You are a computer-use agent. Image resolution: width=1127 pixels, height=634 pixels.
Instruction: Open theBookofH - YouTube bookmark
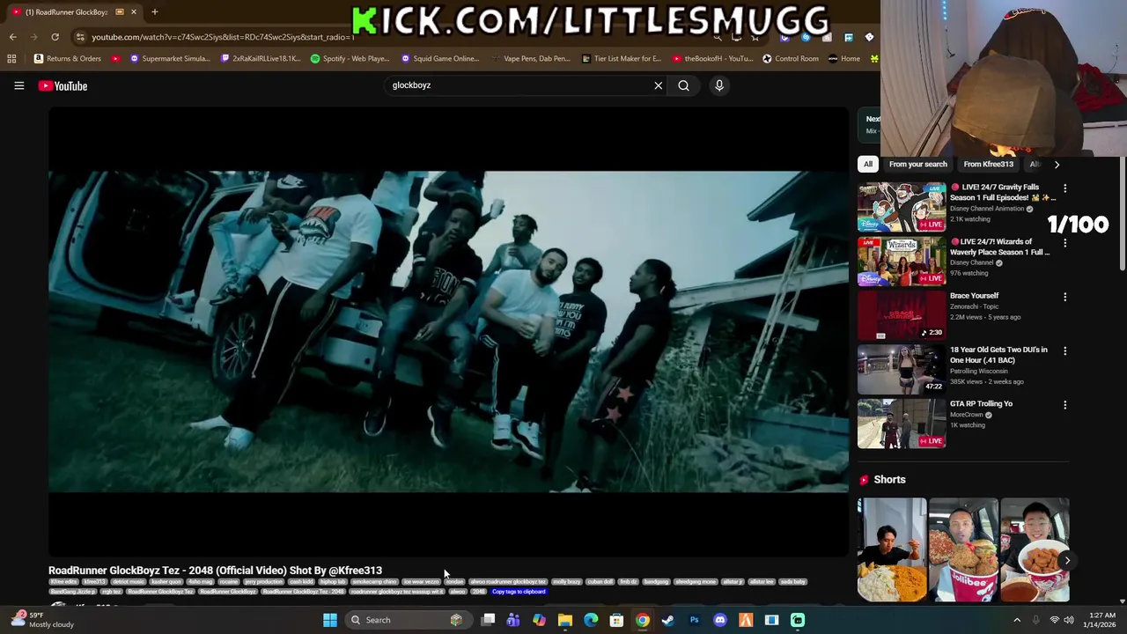713,58
